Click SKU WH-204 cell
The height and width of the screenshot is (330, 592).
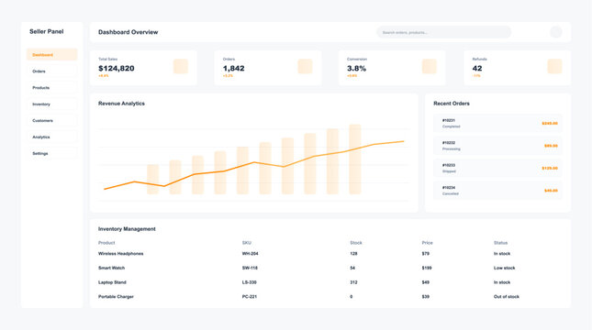250,254
